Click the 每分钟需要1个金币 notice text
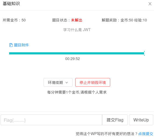This screenshot has height=137, width=154. click(77, 92)
